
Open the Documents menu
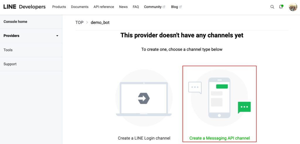[80, 7]
